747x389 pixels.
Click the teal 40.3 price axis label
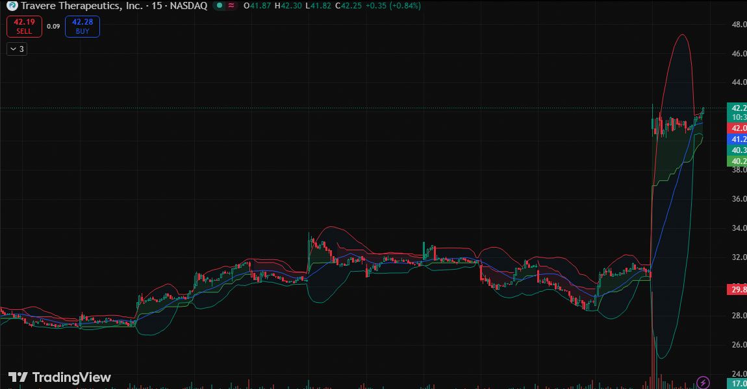(x=737, y=150)
